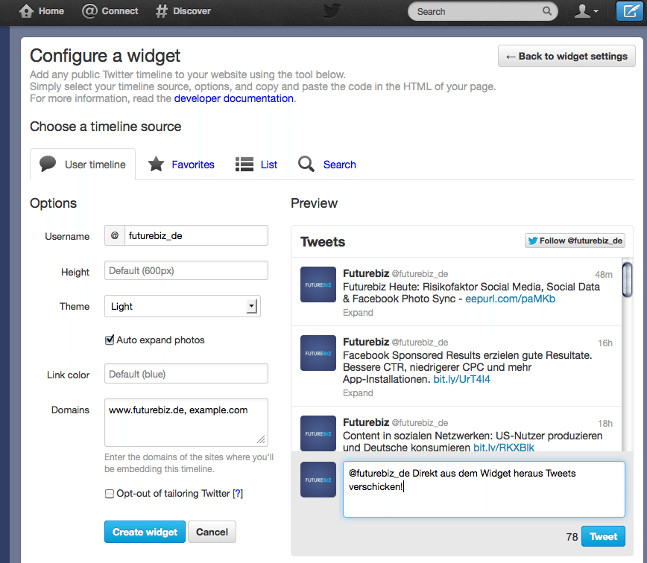Viewport: 647px width, 563px height.
Task: Expand the Facebook Sponsored Results tweet
Action: (x=358, y=392)
